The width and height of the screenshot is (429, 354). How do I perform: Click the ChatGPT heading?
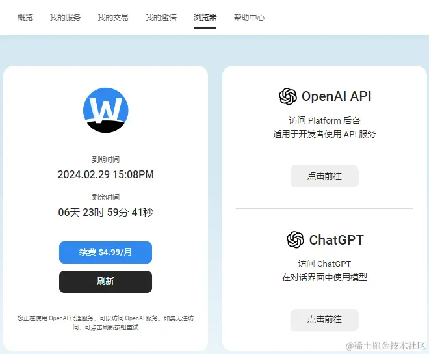pyautogui.click(x=337, y=240)
